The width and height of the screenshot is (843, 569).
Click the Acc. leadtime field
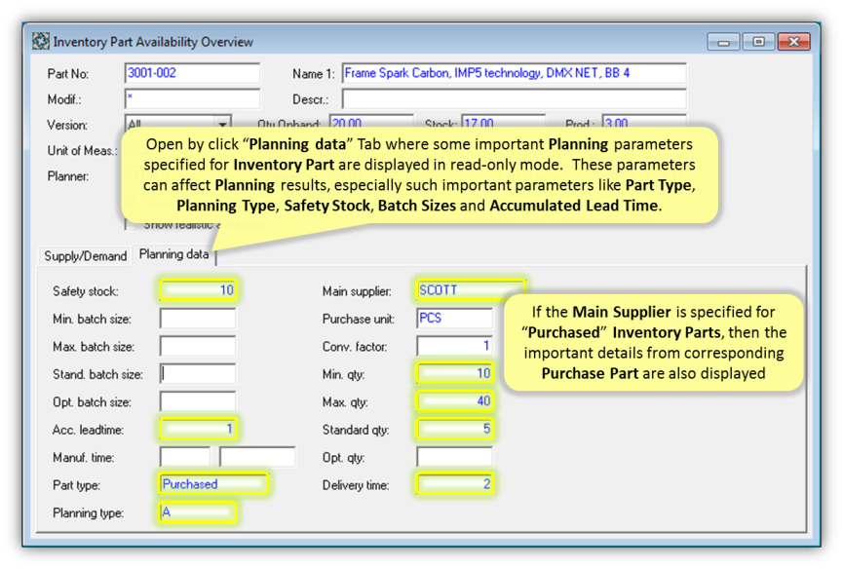tap(198, 429)
